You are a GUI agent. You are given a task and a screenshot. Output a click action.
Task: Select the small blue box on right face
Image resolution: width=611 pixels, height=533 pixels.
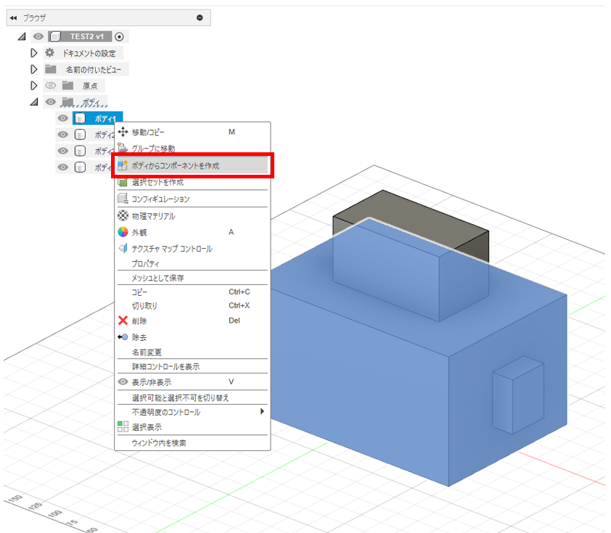519,394
